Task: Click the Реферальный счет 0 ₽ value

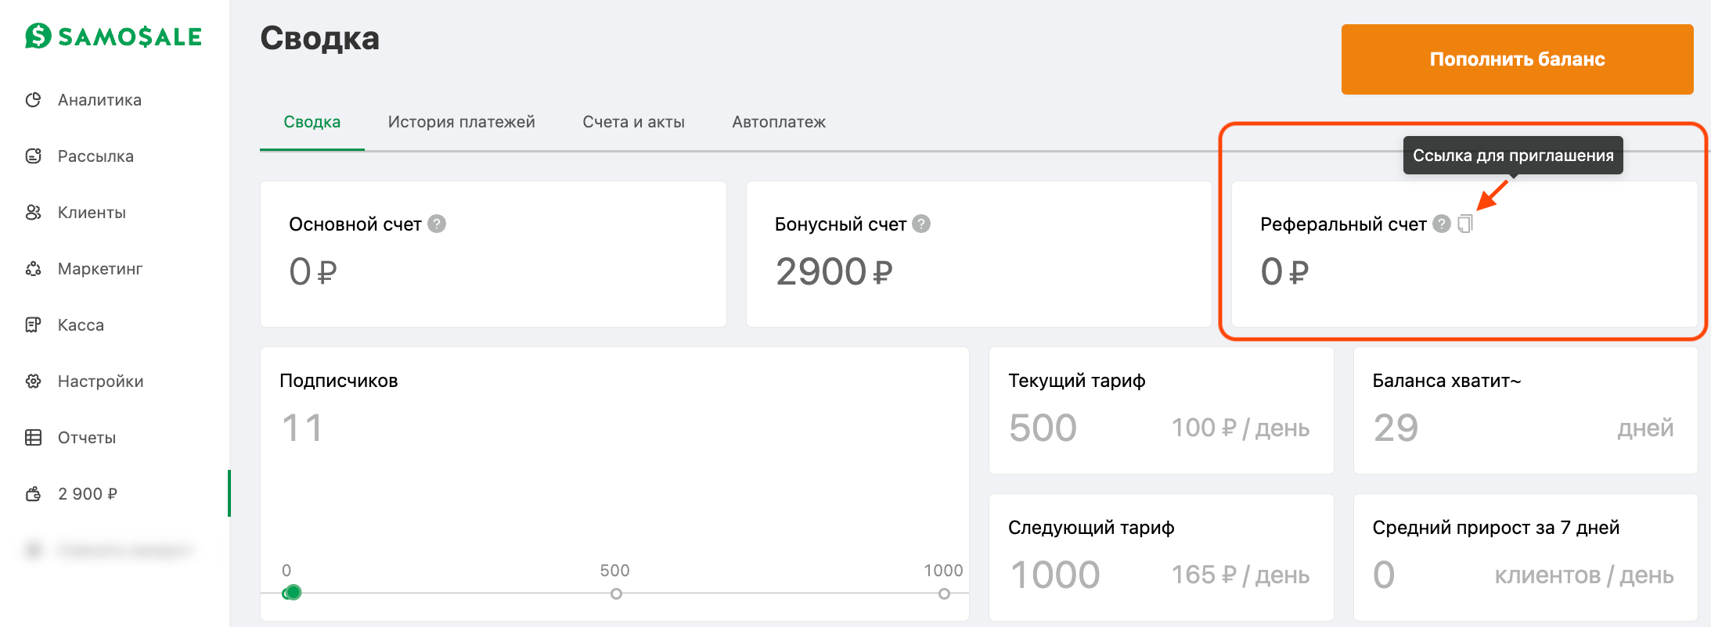Action: [1284, 272]
